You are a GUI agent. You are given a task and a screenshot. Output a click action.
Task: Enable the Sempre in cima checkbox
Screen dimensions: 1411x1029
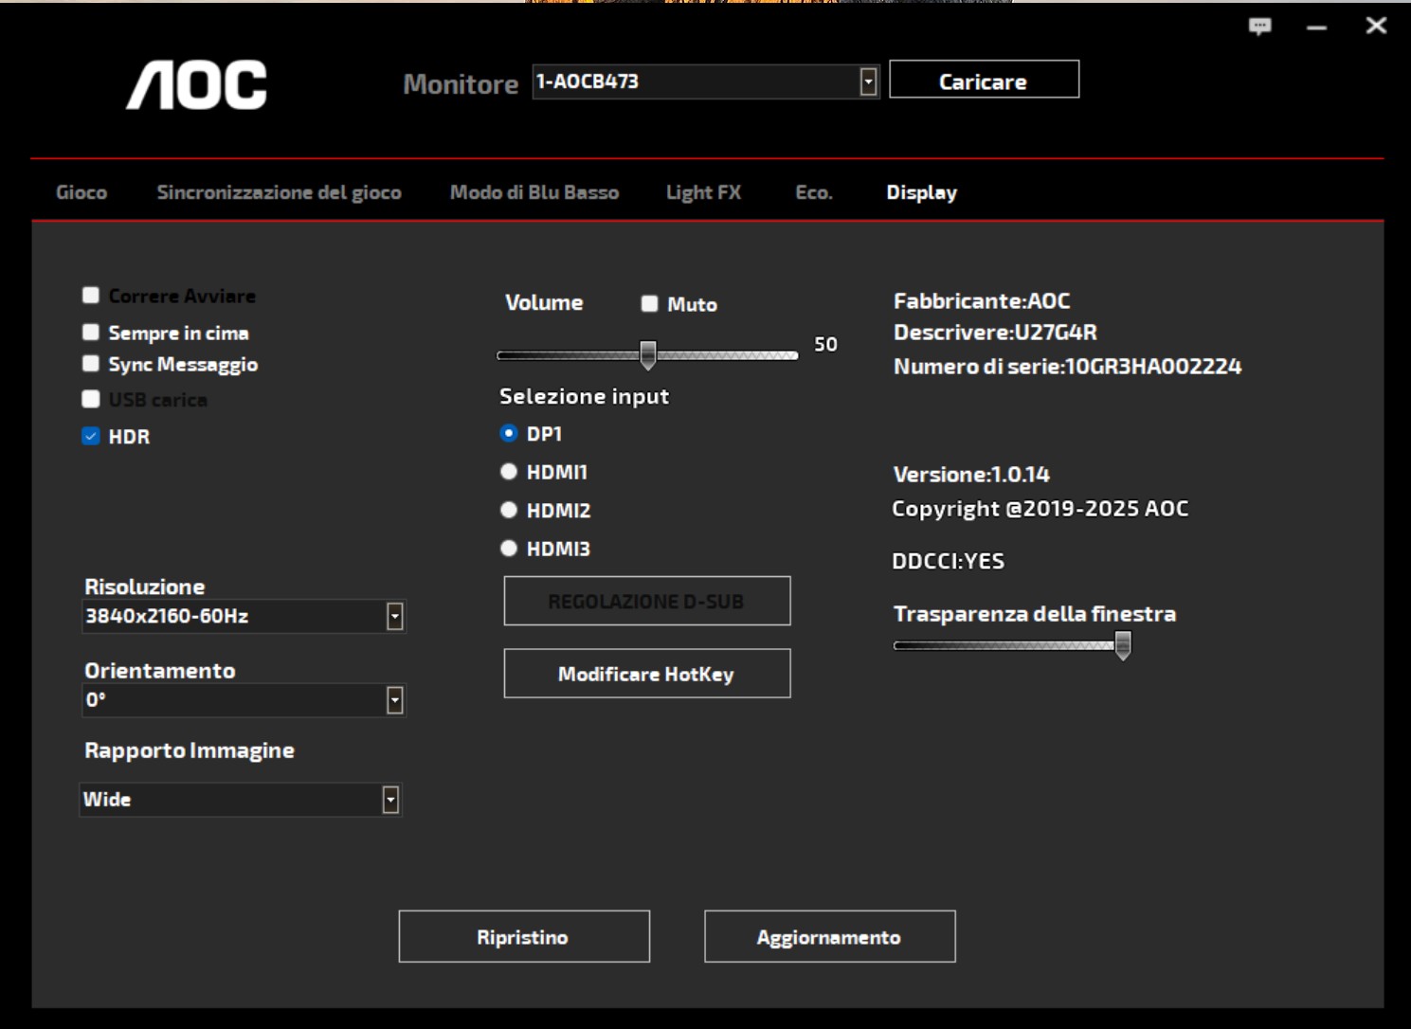pos(91,333)
